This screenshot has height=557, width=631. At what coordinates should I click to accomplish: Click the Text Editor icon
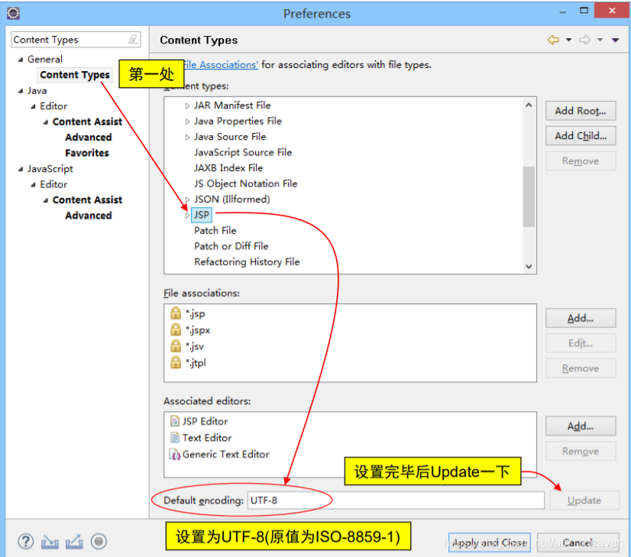(175, 438)
